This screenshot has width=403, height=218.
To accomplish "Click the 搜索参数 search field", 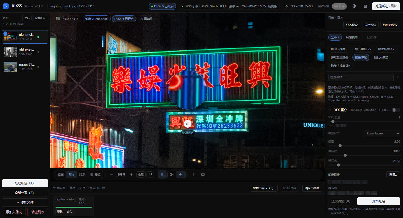I will tap(361, 77).
